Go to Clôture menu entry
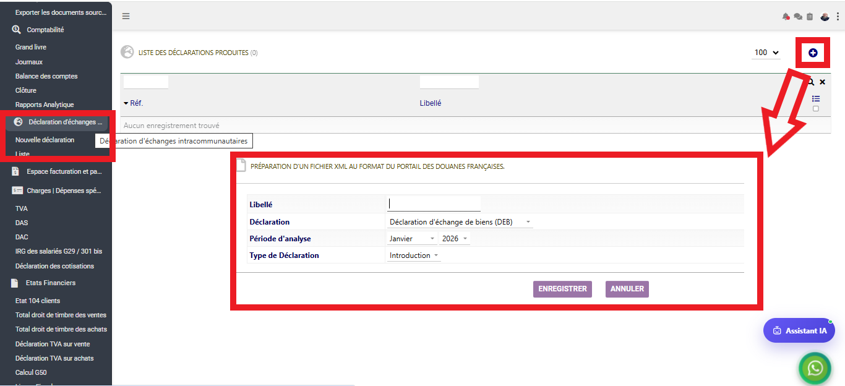The height and width of the screenshot is (386, 845). coord(26,90)
